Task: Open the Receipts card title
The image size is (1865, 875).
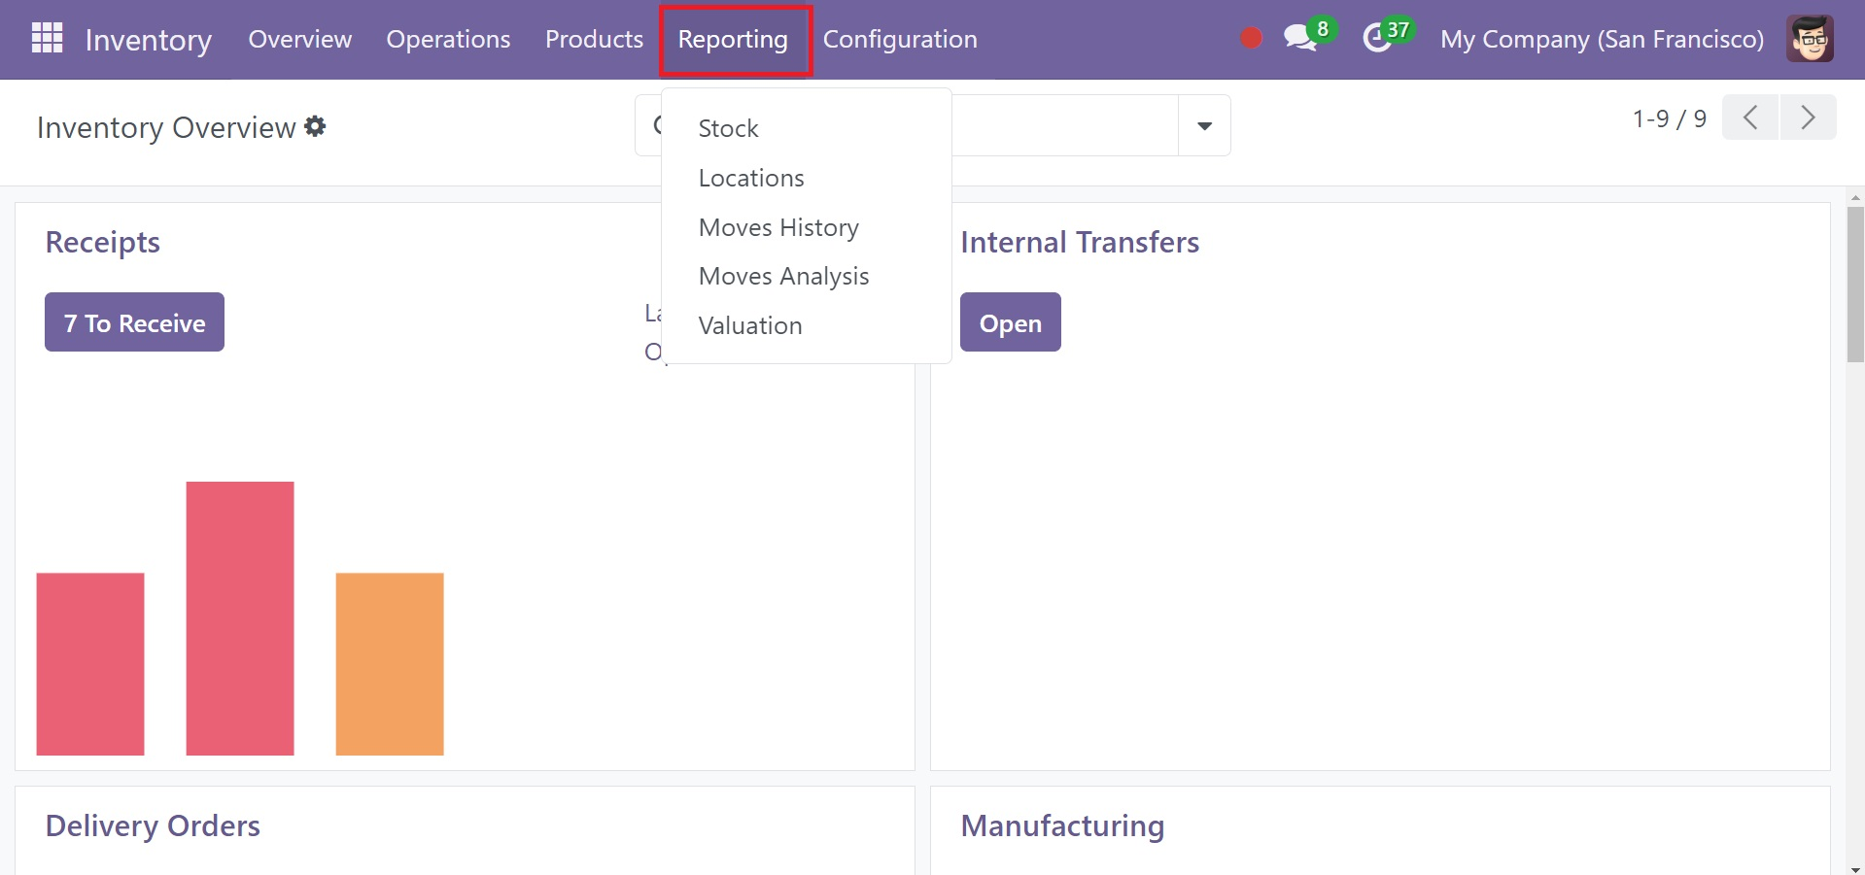Action: (x=103, y=242)
